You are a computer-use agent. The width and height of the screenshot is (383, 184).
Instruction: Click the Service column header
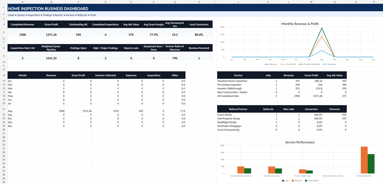tap(238, 75)
